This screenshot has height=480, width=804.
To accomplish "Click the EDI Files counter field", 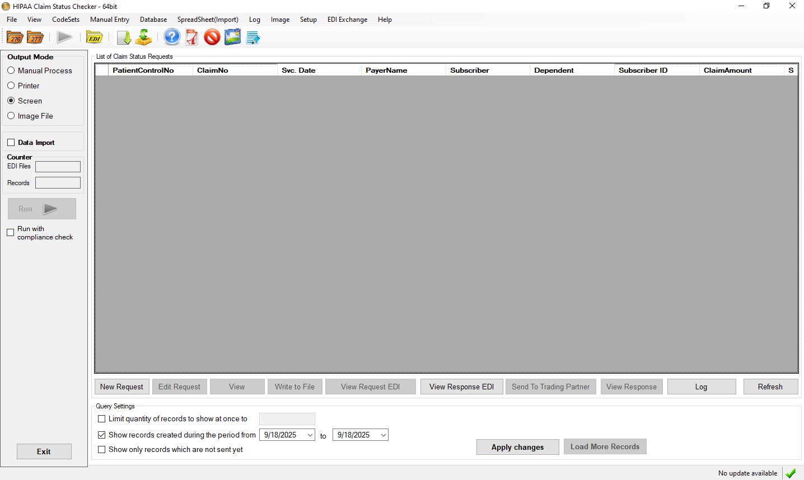I will coord(58,167).
